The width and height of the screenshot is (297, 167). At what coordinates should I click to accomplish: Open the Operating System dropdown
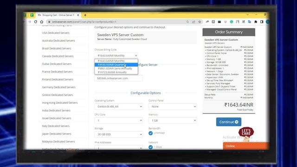coord(119,106)
